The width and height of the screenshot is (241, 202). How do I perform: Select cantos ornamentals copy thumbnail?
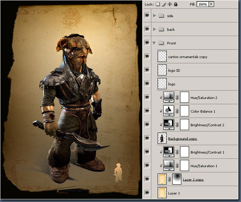coord(162,56)
